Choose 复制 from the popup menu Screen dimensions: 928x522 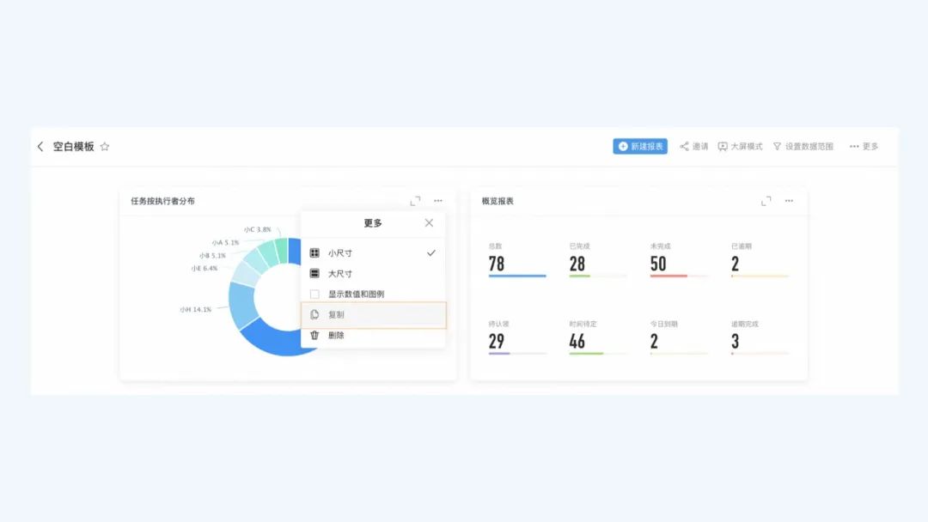pos(336,315)
